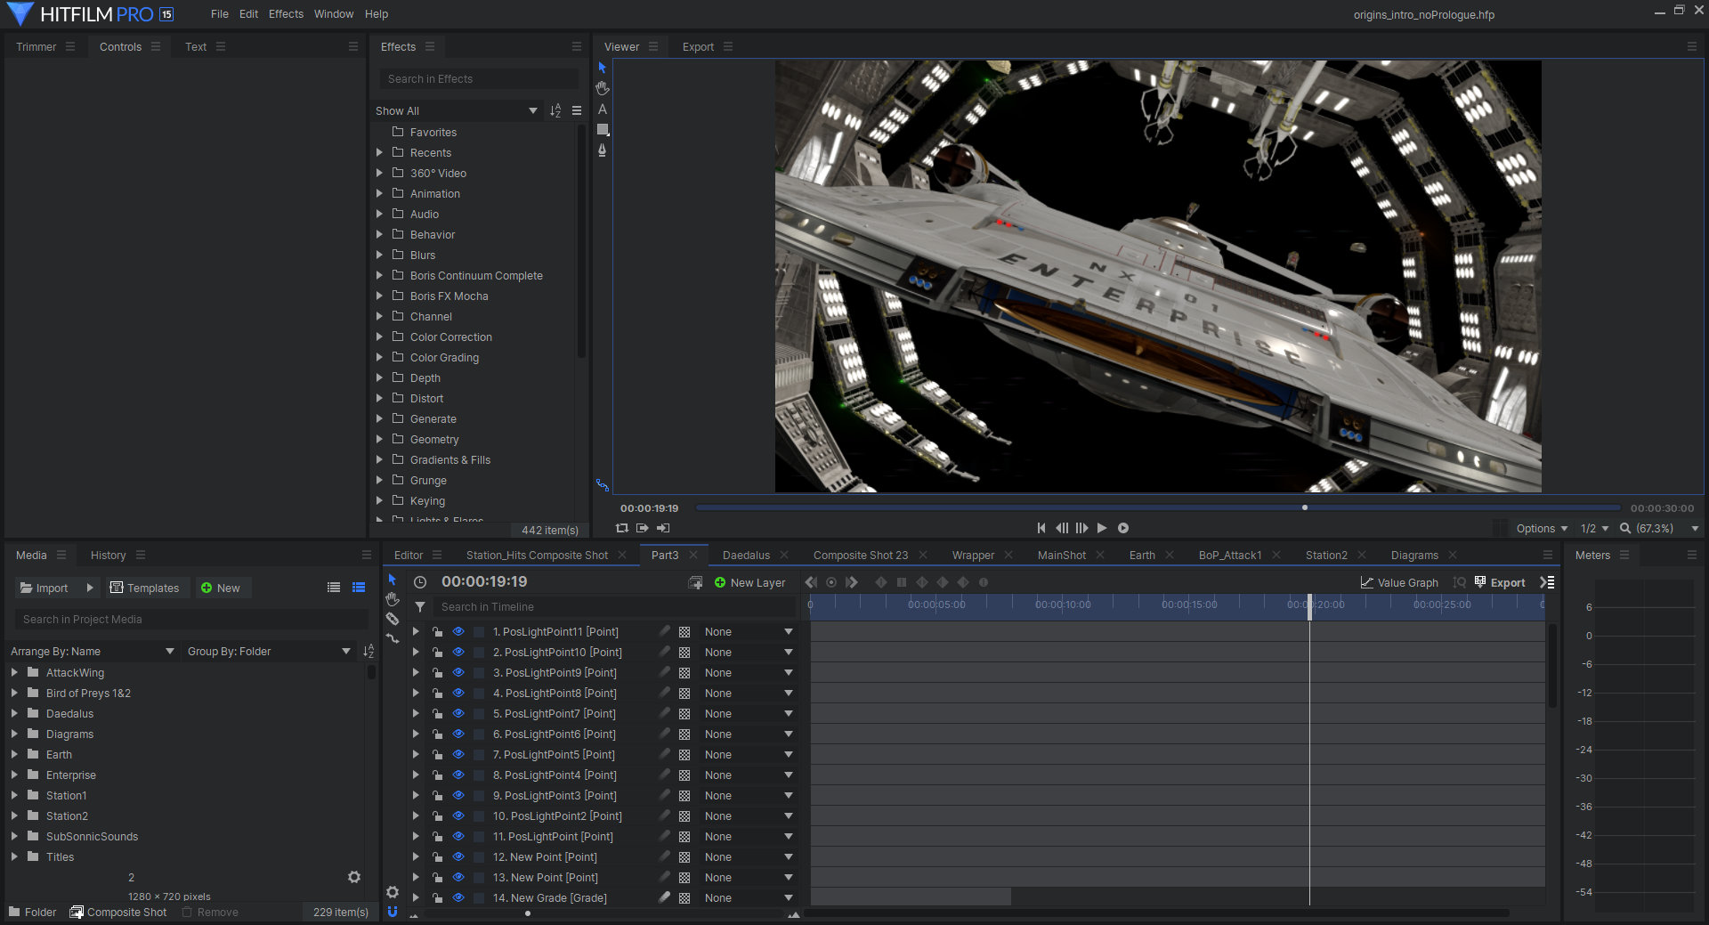
Task: Click Set In Point icon below Viewer
Action: click(x=663, y=528)
